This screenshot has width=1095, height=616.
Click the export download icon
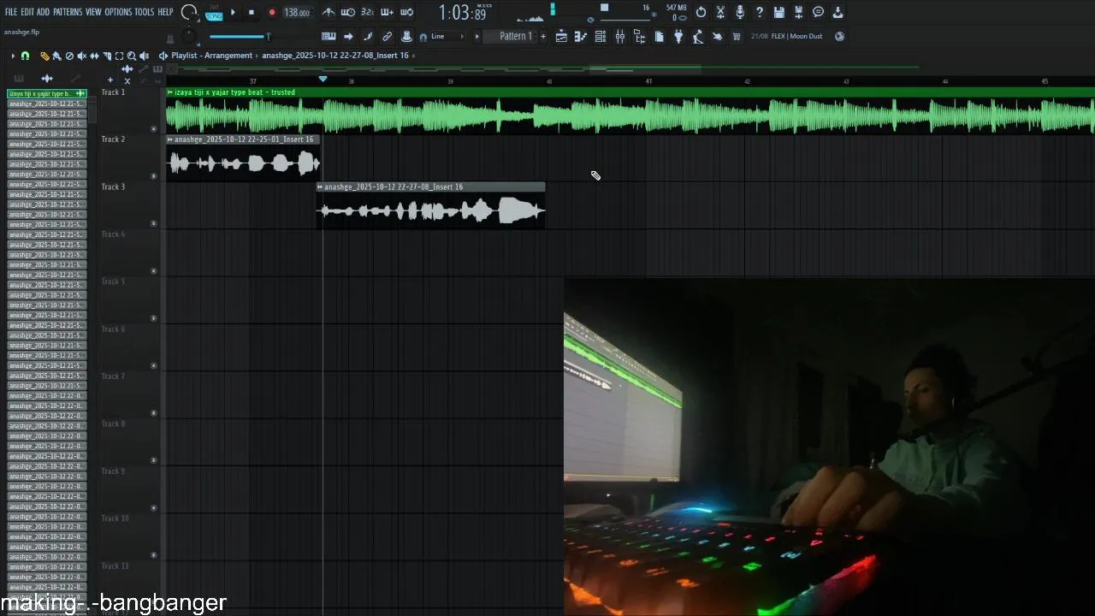tap(838, 12)
